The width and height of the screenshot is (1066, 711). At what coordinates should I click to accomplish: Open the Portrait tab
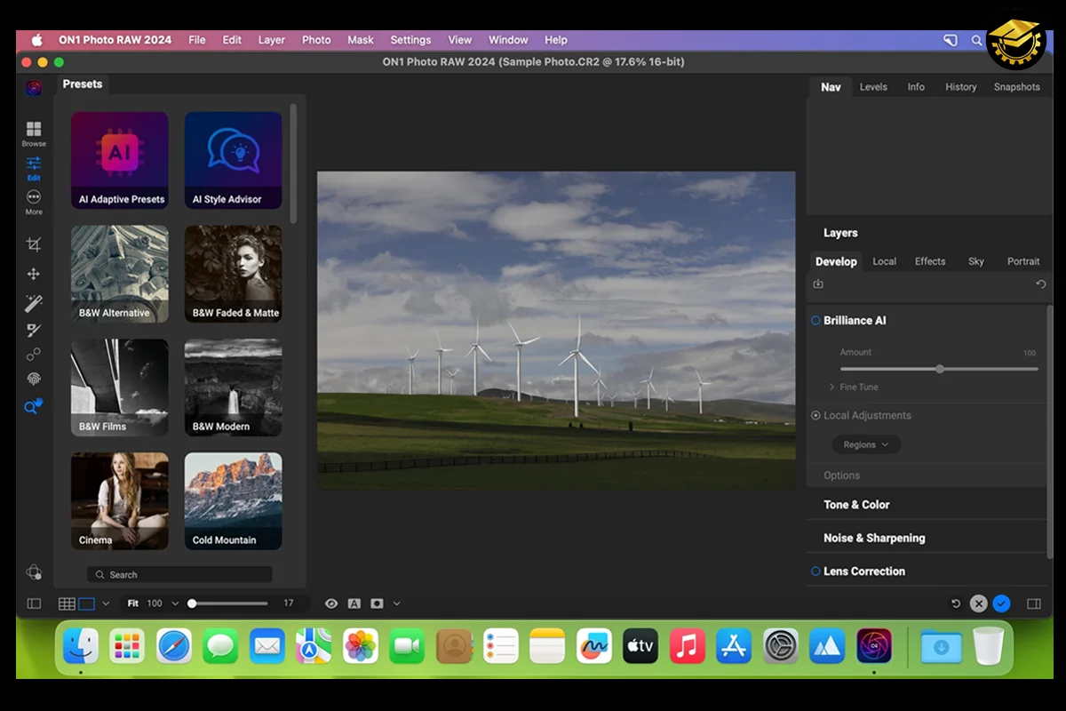[1023, 261]
